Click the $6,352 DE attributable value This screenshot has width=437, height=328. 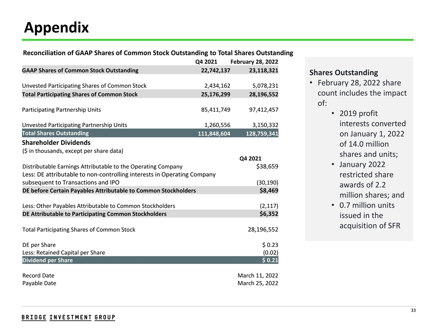(x=269, y=214)
